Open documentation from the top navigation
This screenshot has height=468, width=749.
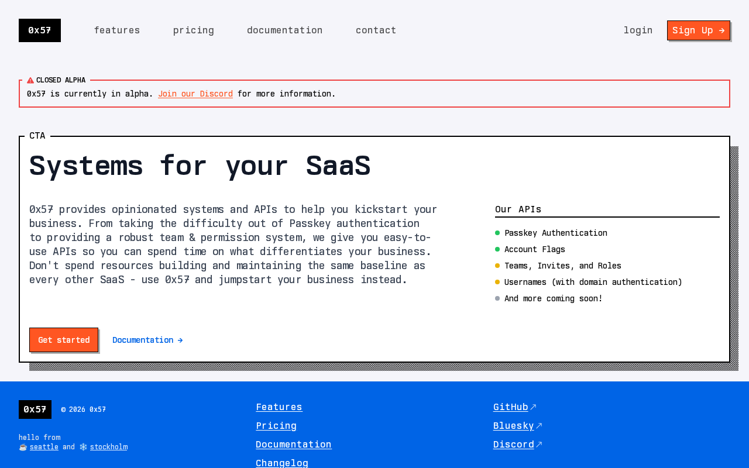pos(285,30)
